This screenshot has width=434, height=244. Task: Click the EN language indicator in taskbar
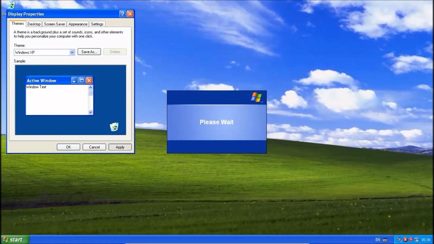click(x=378, y=240)
